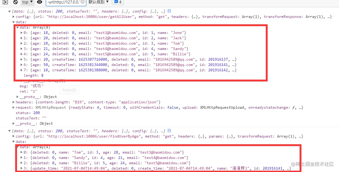Open the issues badge showing 4
339x172 pixels.
coord(117,2)
